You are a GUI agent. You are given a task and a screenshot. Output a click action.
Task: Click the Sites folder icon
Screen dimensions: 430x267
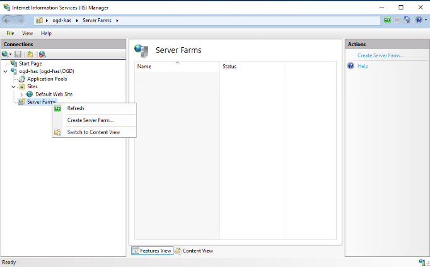(x=21, y=86)
